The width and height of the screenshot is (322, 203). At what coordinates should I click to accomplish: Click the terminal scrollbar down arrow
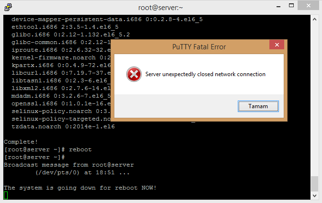[314, 196]
